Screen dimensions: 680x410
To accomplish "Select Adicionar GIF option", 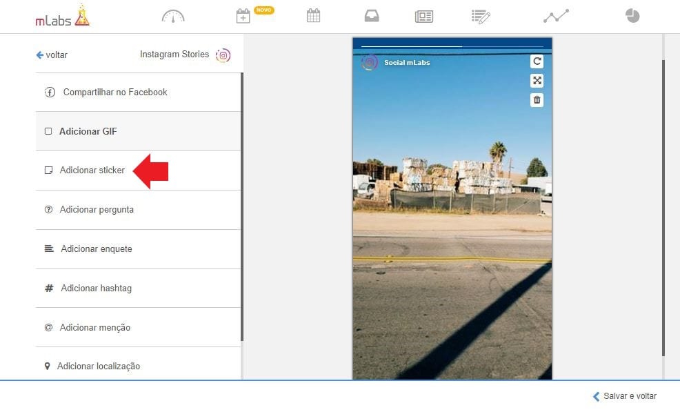I will point(138,131).
